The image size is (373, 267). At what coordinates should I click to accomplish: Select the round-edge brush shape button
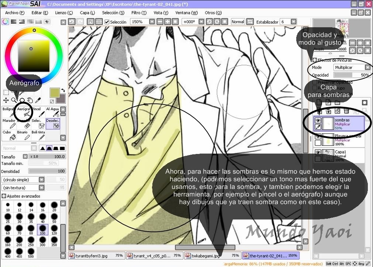click(x=49, y=148)
